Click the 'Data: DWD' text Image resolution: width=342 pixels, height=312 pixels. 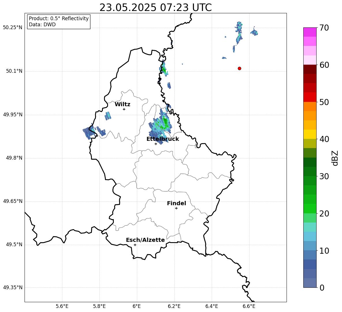pyautogui.click(x=42, y=25)
